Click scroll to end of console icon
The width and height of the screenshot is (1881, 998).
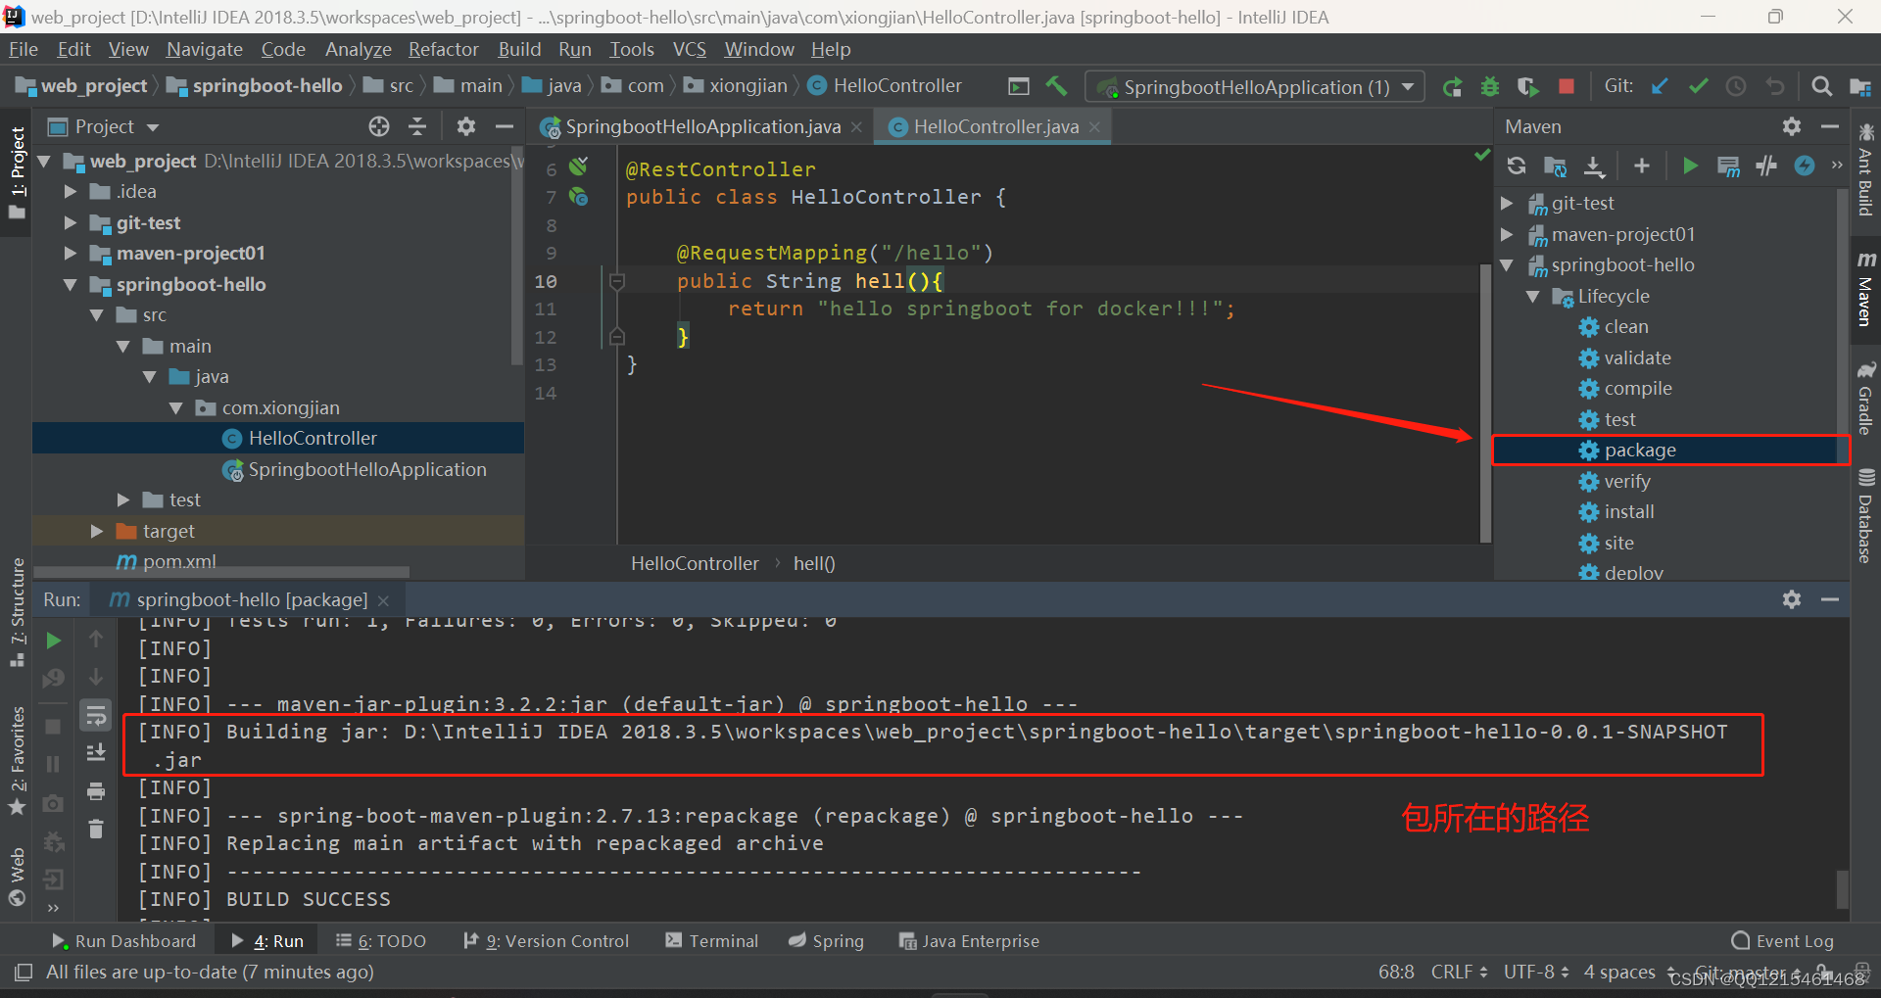click(96, 753)
